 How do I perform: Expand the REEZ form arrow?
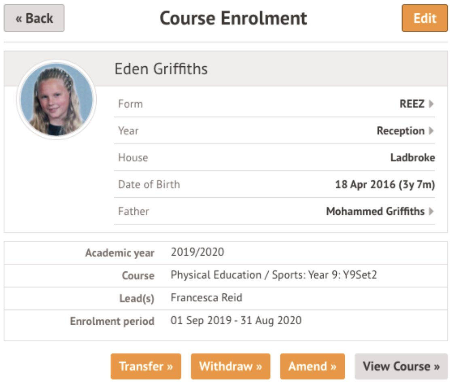431,104
